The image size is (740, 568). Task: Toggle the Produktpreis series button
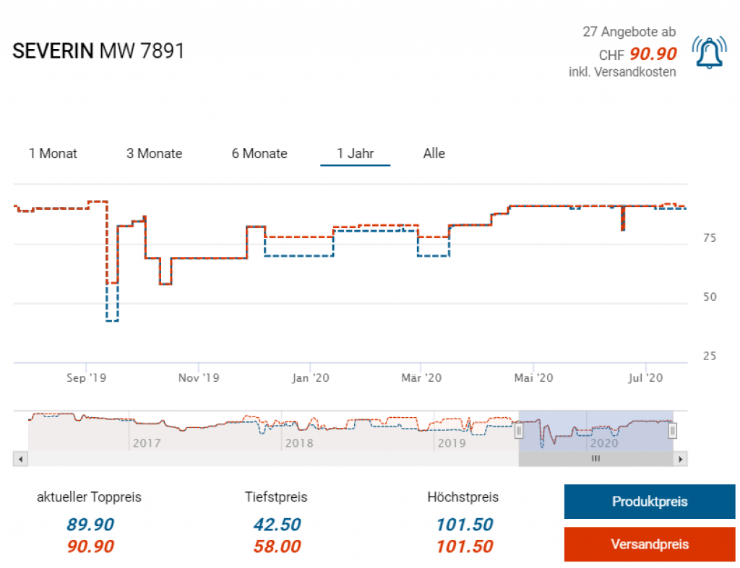tap(650, 502)
